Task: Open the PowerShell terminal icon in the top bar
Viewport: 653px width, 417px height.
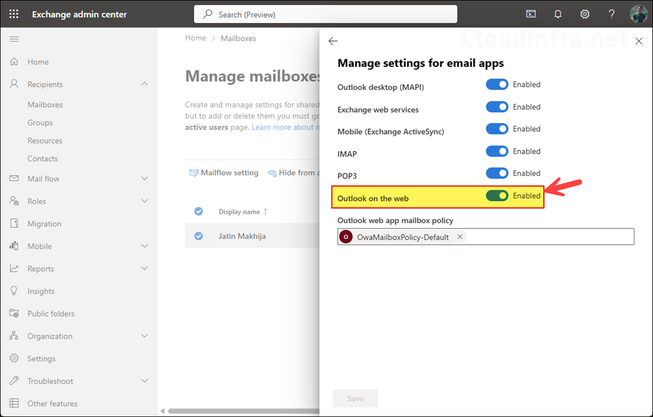Action: 531,13
